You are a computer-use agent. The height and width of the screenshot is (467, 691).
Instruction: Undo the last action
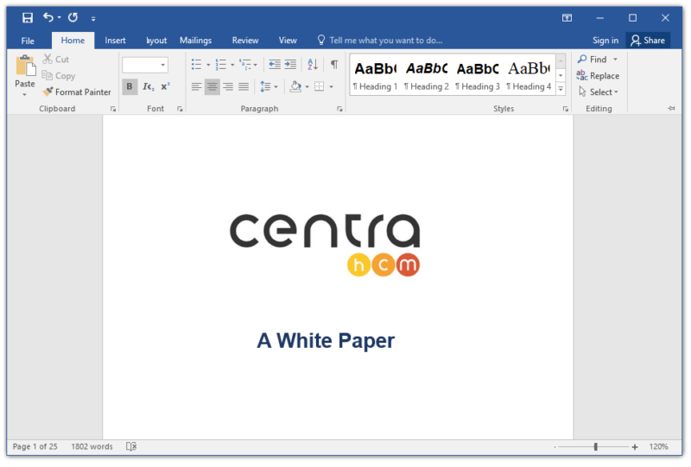48,17
